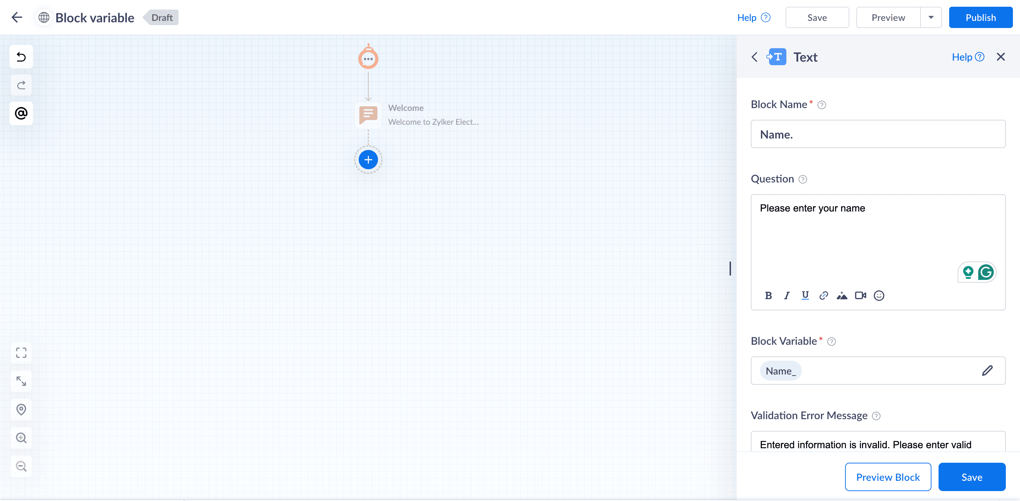Click the redo arrow icon
Screen dimensions: 1020x501
[21, 85]
